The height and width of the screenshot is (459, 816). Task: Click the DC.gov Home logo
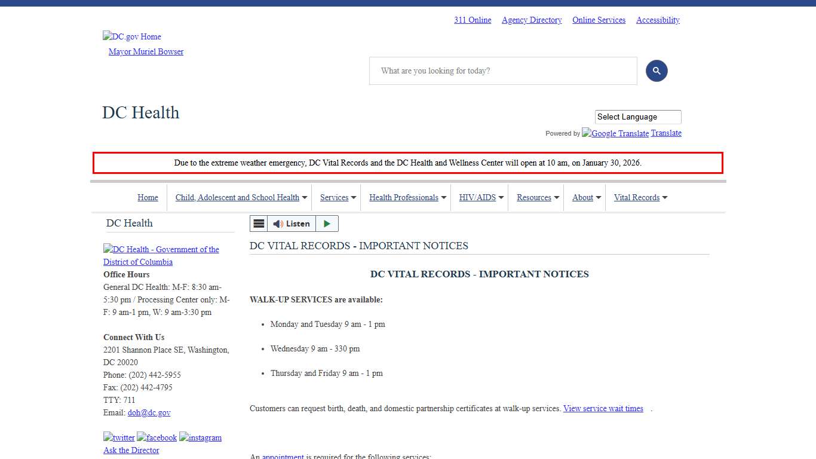pyautogui.click(x=131, y=36)
